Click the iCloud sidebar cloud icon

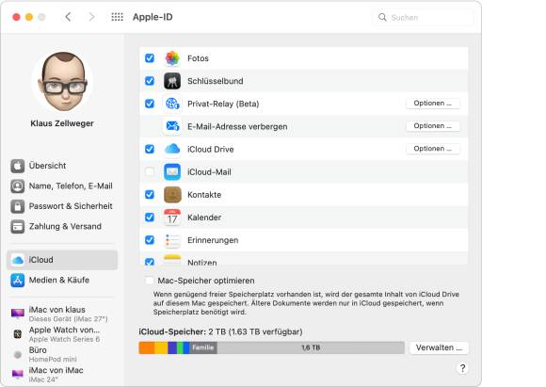click(x=17, y=260)
